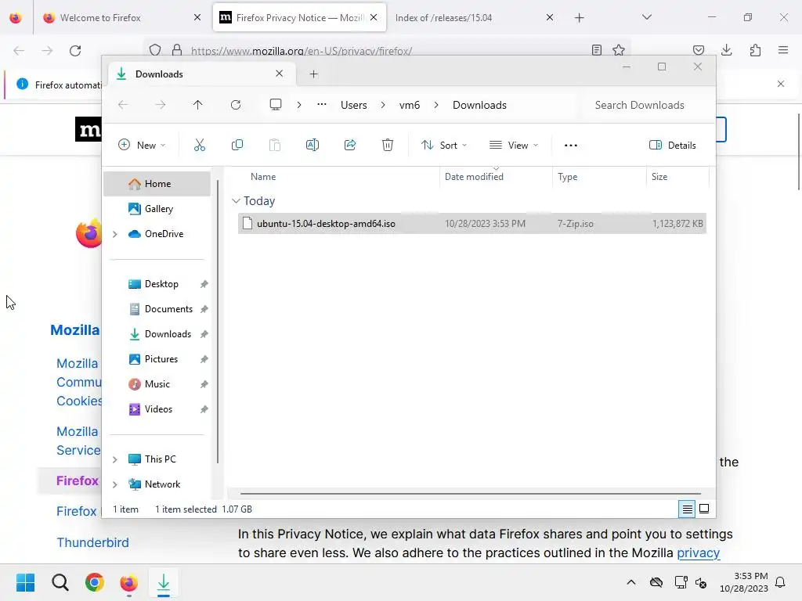Open Pictures quick access folder
802x601 pixels.
157,359
